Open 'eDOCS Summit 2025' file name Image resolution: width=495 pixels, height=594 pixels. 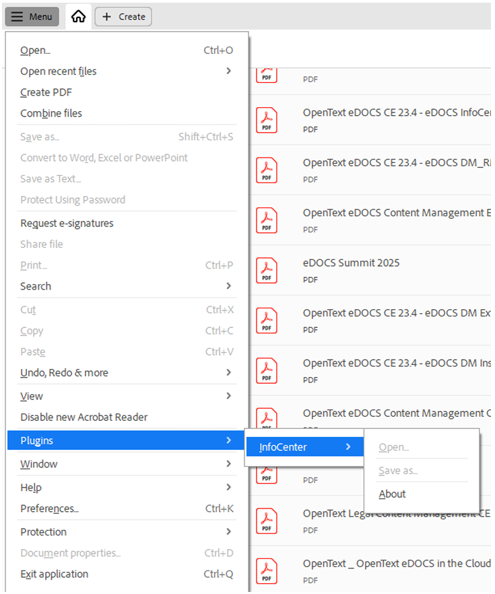[351, 263]
